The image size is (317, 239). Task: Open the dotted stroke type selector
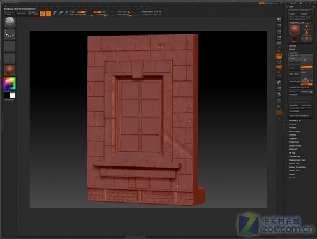(x=10, y=34)
